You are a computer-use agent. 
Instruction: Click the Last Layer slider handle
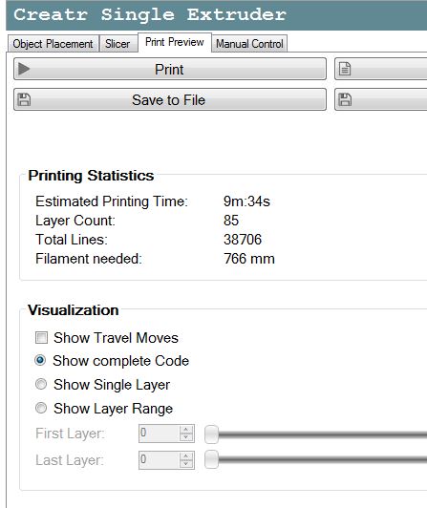(212, 459)
